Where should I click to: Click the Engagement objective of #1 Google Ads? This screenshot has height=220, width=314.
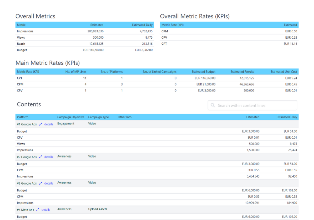point(66,124)
